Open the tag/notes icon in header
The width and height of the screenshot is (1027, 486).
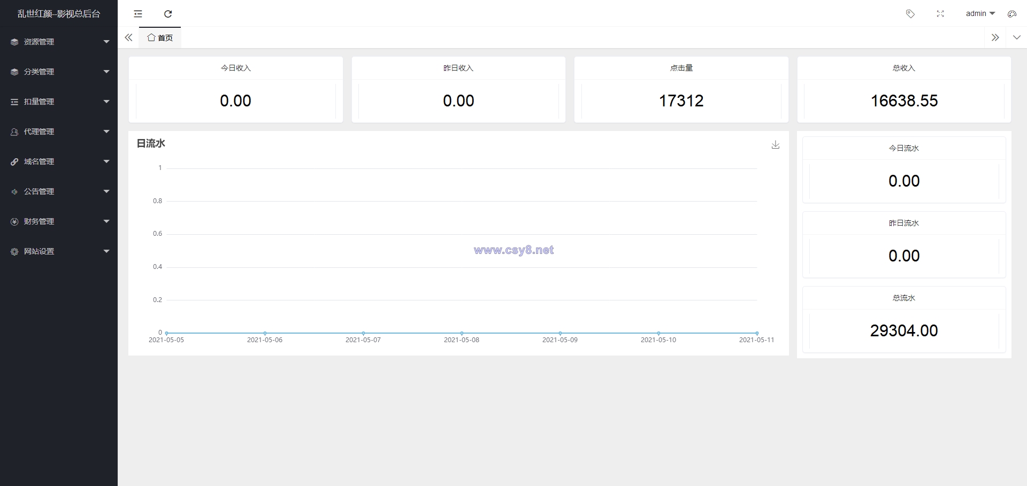click(910, 14)
